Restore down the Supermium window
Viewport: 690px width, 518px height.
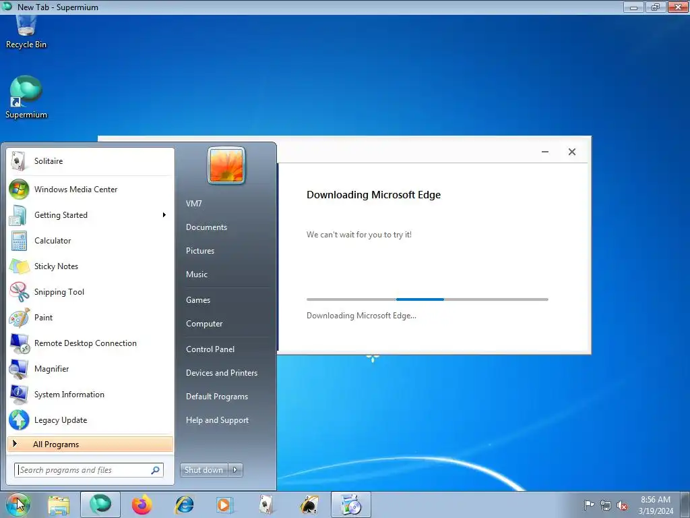pyautogui.click(x=655, y=7)
